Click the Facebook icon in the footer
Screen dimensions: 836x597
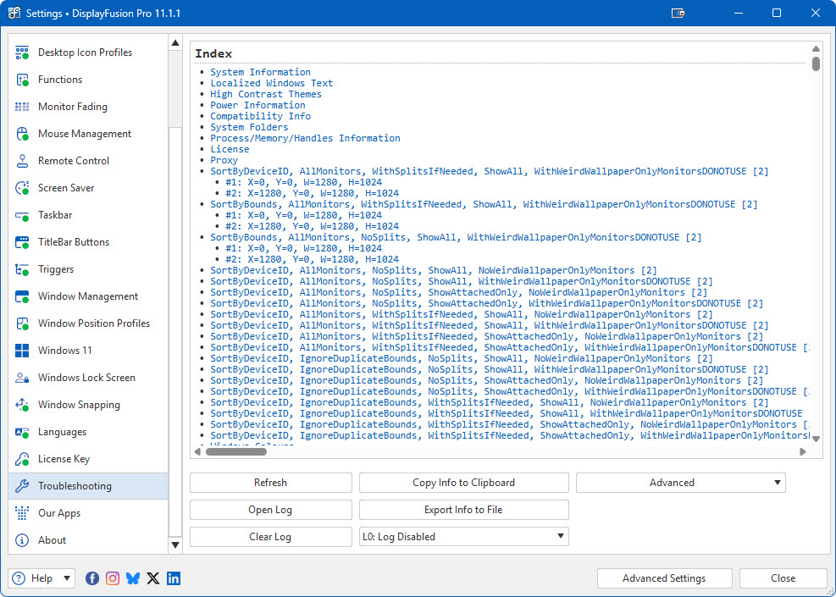click(x=92, y=578)
